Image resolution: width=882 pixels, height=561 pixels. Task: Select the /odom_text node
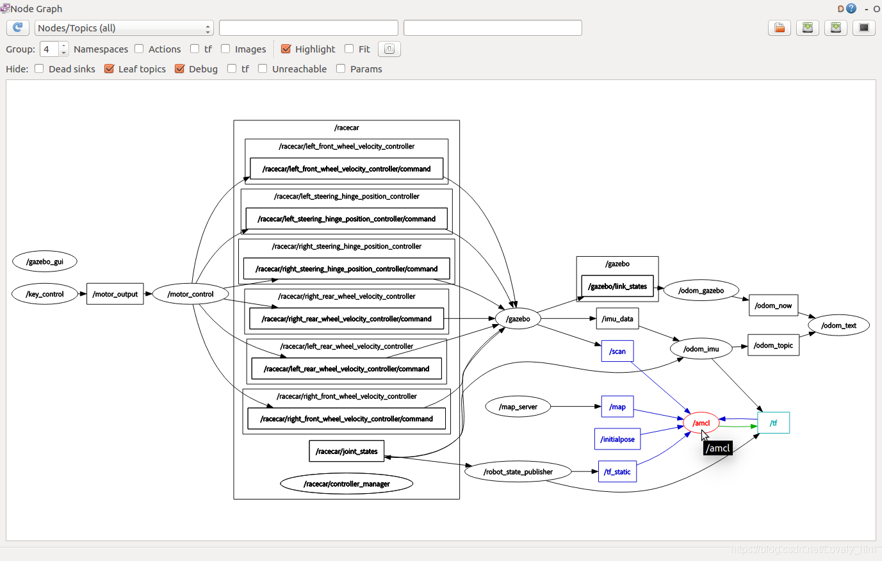tap(839, 325)
